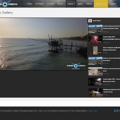Expand the Gallery dropdown menu
This screenshot has height=120, width=120.
71,4
